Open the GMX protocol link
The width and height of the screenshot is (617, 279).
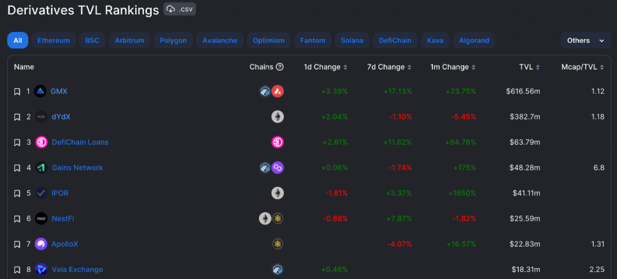(59, 92)
